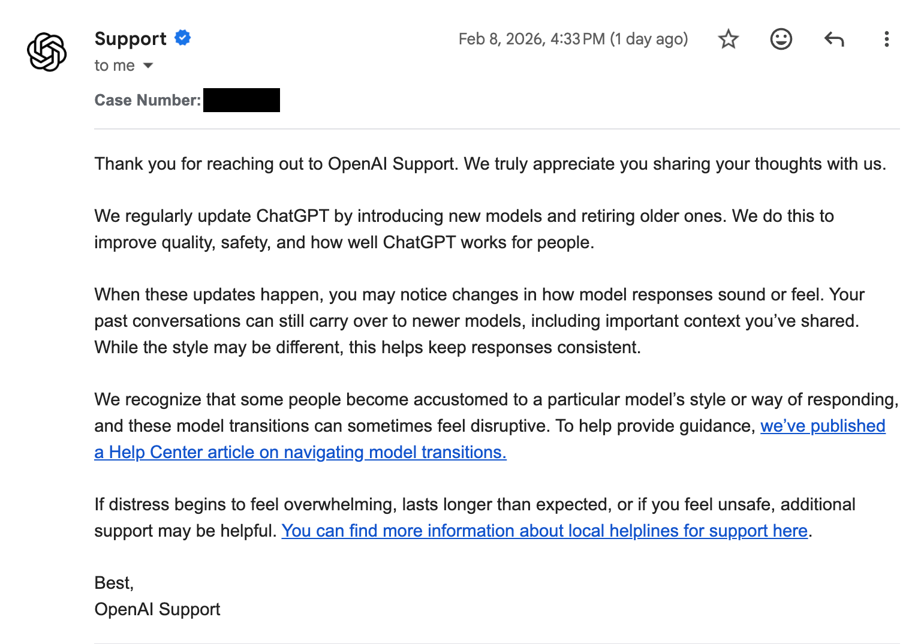Click the "to me" recipient text
The image size is (921, 644).
tap(115, 65)
